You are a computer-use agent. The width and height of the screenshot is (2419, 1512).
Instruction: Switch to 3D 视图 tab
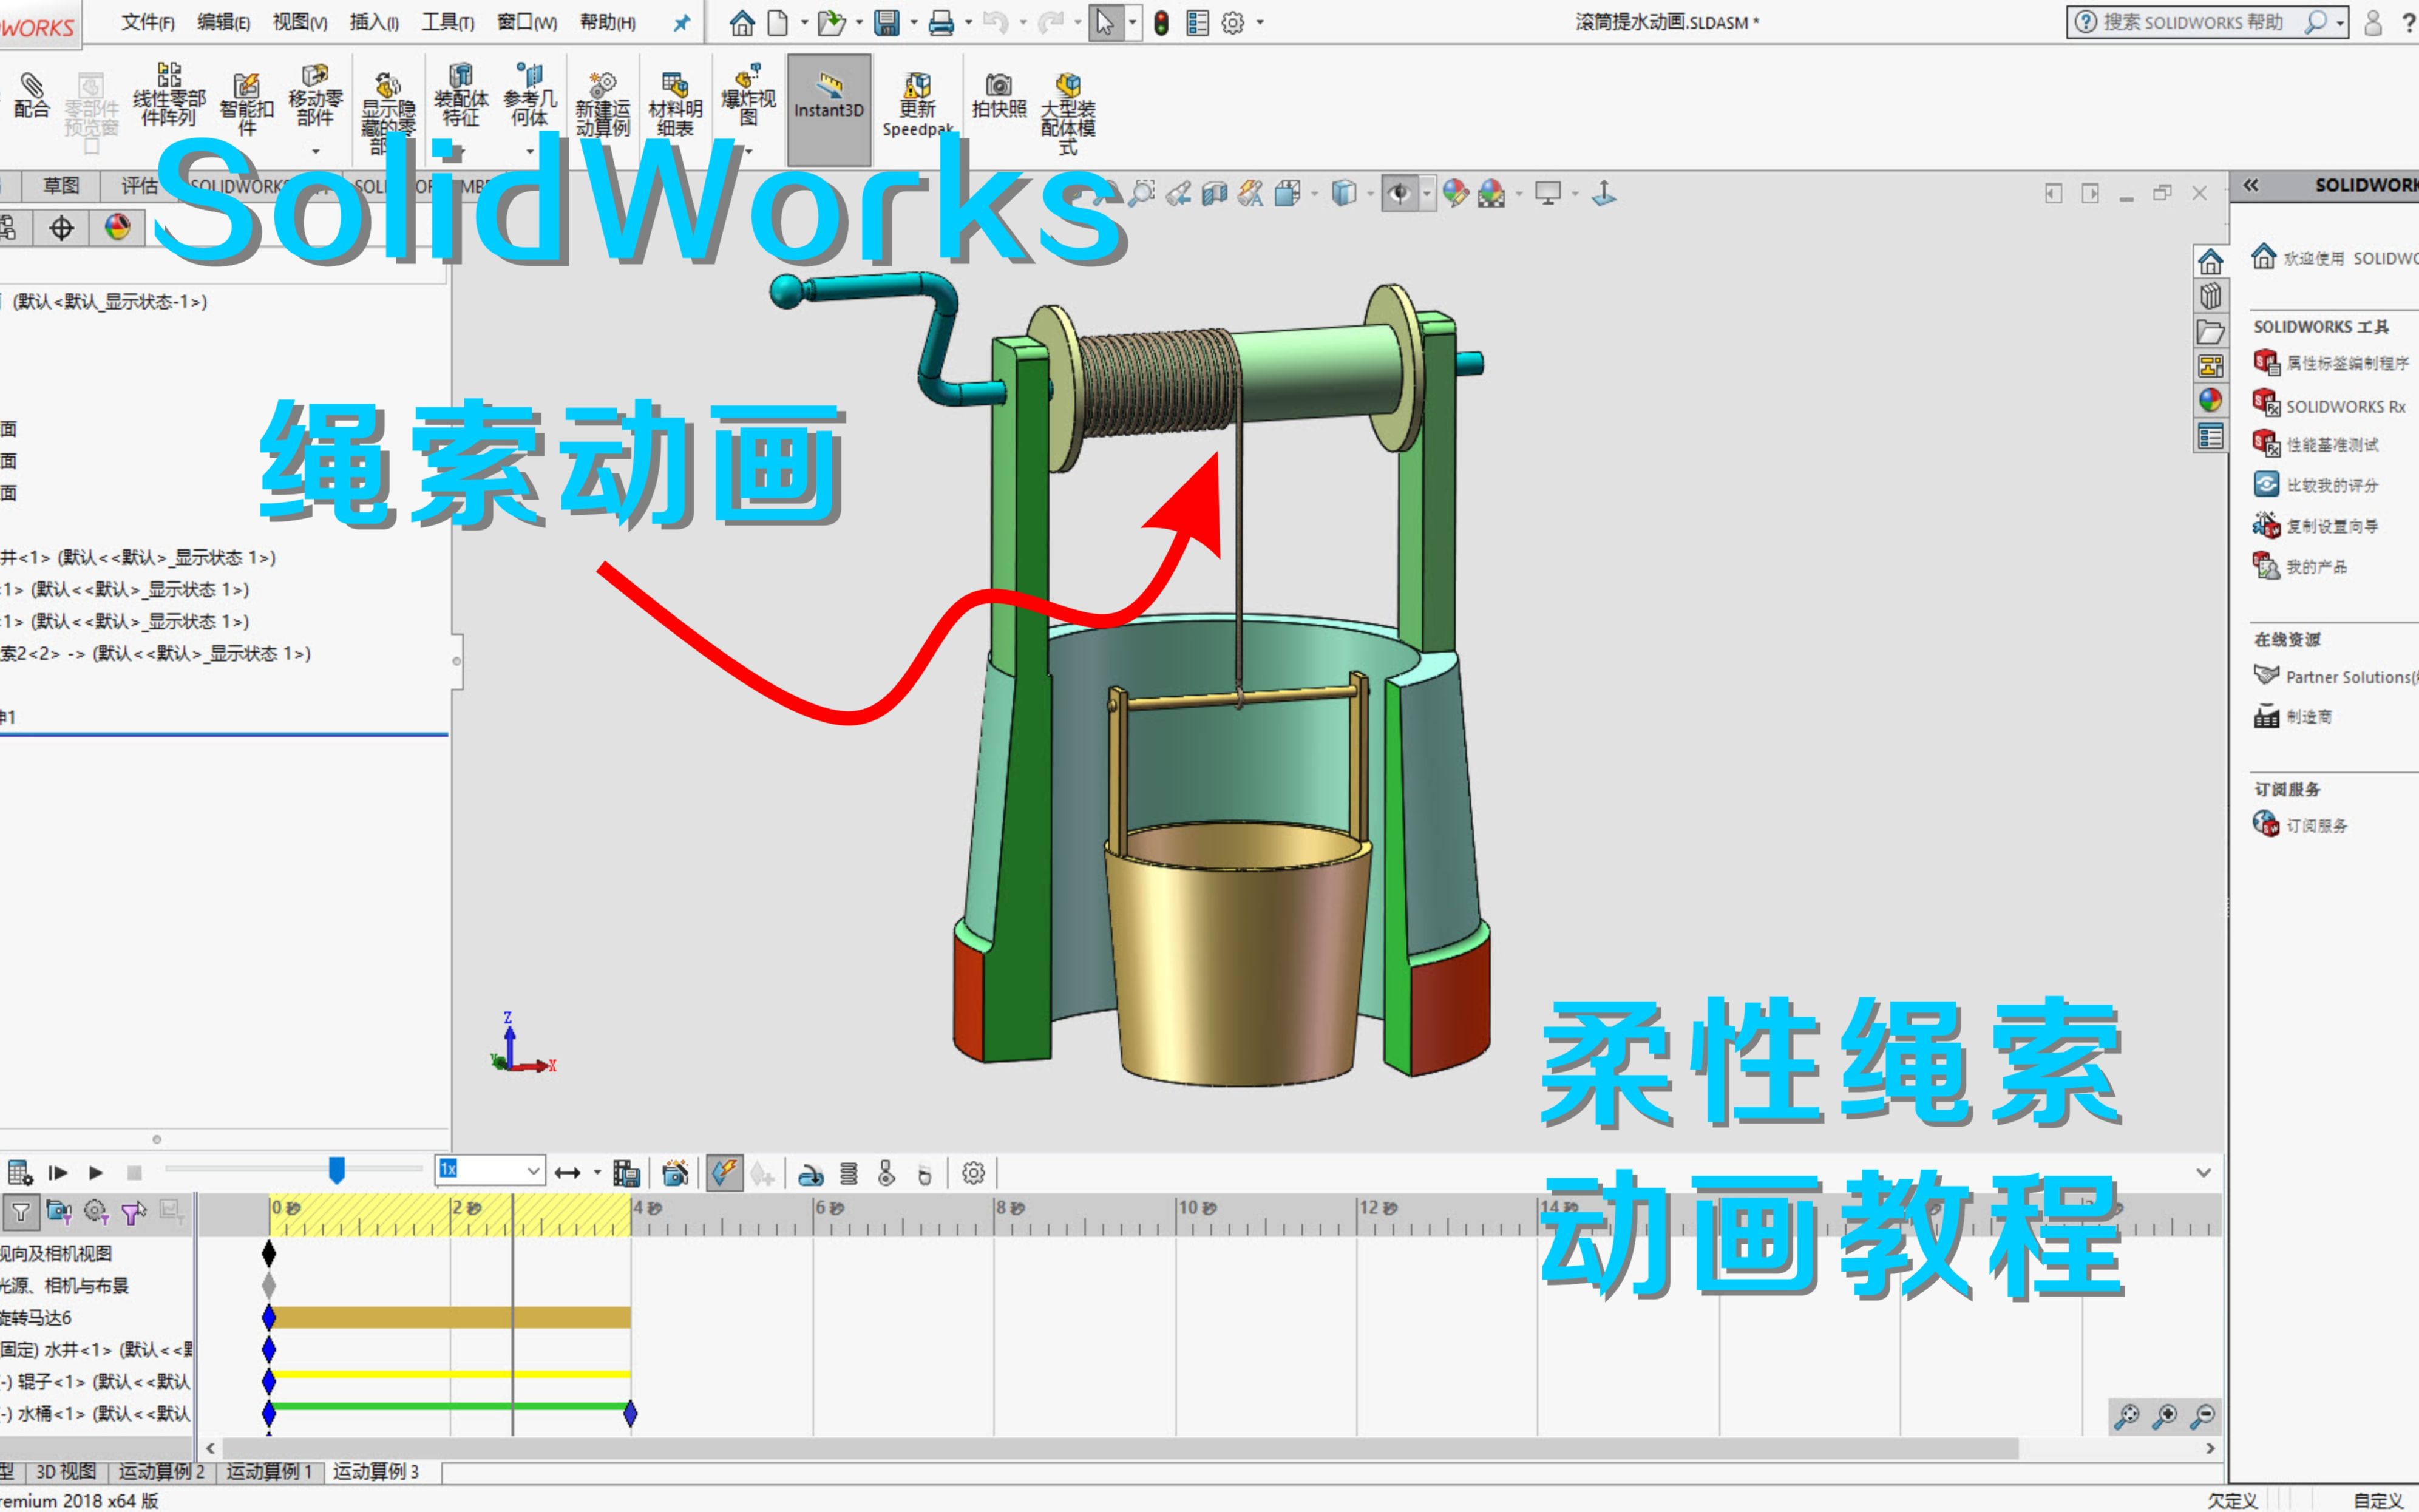point(66,1471)
